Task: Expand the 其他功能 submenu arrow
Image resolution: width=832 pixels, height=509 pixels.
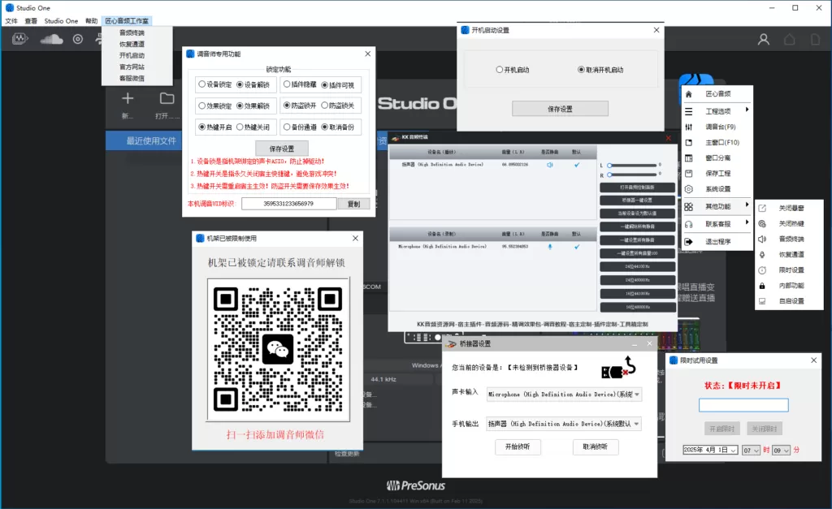Action: click(x=747, y=205)
